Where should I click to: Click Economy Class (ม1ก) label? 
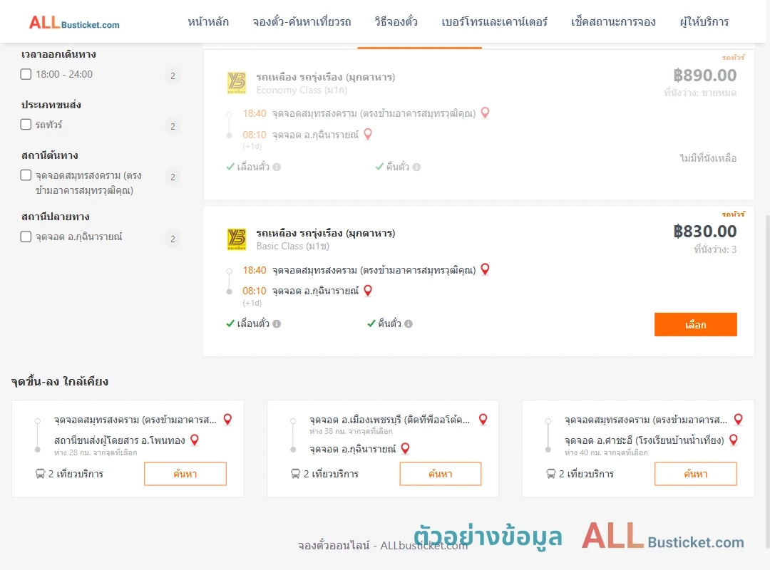[302, 90]
